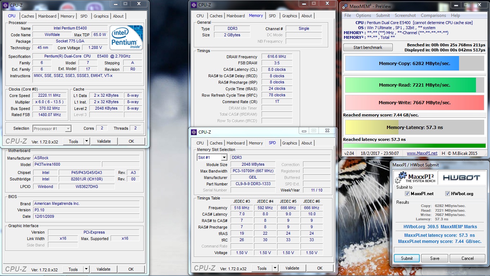The height and width of the screenshot is (276, 490).
Task: Expand Tools arrow in CPU-Z processor window
Action: pyautogui.click(x=86, y=141)
